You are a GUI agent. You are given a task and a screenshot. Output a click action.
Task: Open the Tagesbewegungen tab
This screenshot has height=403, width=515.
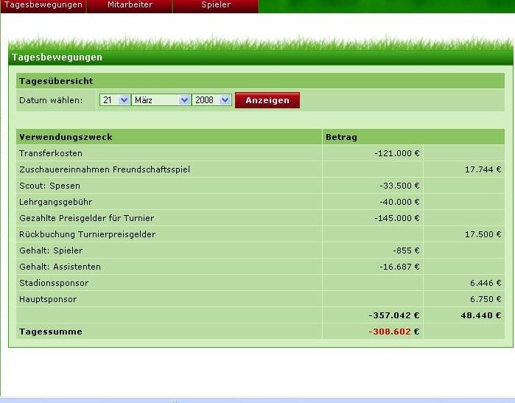[x=43, y=5]
